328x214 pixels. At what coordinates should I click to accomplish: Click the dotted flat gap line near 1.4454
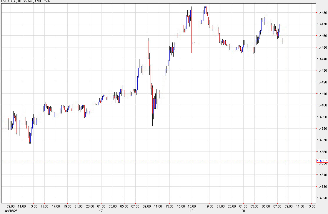(195, 43)
